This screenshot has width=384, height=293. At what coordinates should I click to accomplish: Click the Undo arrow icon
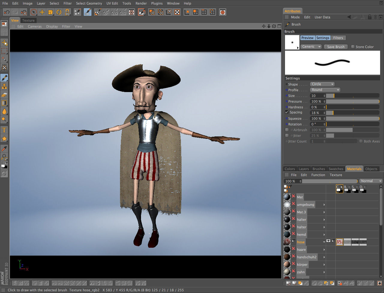pyautogui.click(x=7, y=12)
